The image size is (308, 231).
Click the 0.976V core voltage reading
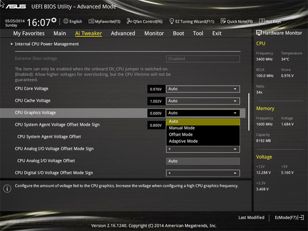click(156, 89)
